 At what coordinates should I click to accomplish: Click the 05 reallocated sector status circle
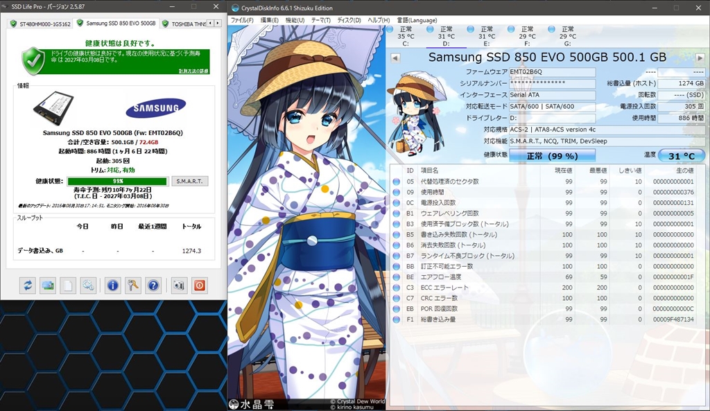396,182
